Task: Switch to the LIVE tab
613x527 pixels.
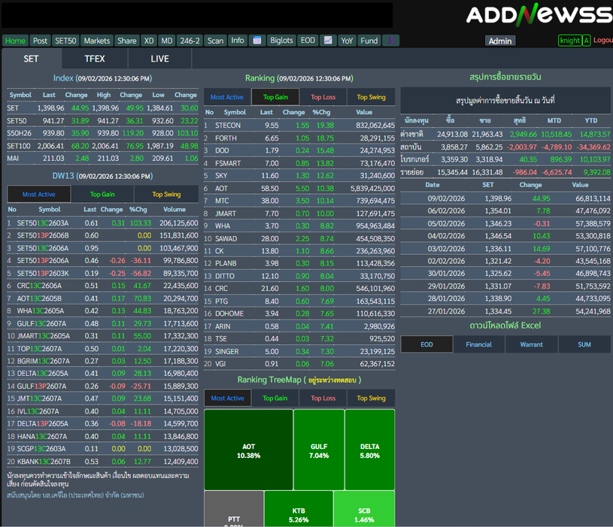Action: point(159,59)
